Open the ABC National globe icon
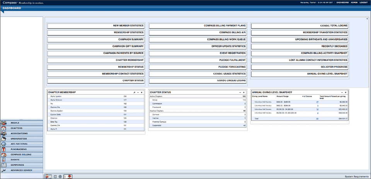Image resolution: width=371 pixels, height=179 pixels. (x=3, y=144)
